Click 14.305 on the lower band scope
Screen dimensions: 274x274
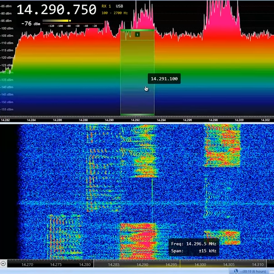click(x=229, y=264)
